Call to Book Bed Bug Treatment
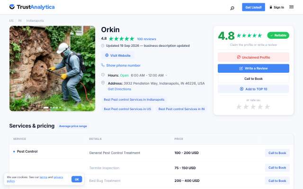The height and width of the screenshot is (189, 303). (277, 180)
